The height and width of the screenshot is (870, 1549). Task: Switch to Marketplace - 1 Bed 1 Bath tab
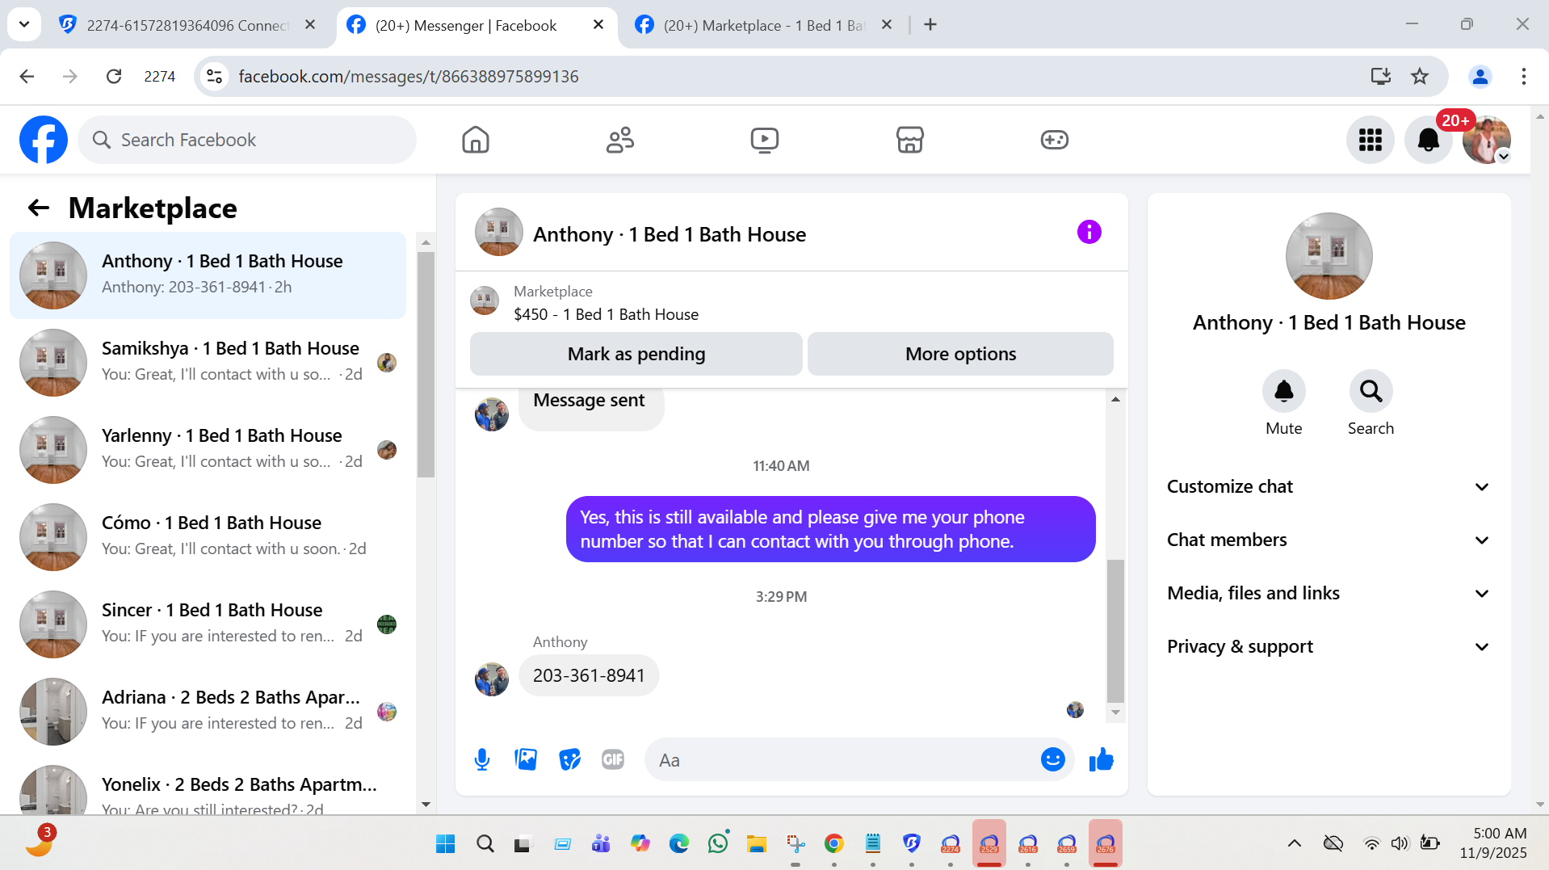(764, 25)
